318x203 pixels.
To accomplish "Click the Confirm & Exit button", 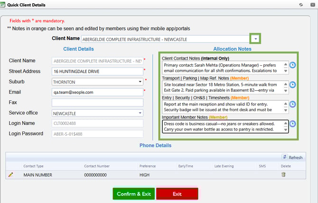I will click(x=133, y=194).
